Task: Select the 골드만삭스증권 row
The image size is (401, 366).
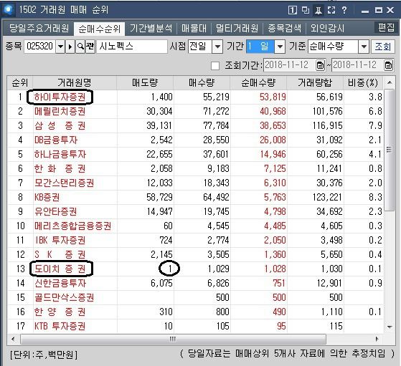Action: click(x=195, y=297)
